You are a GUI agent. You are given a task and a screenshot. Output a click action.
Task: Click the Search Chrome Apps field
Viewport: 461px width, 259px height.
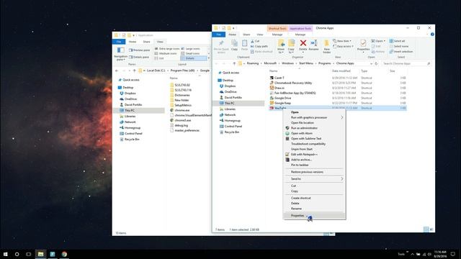[406, 63]
